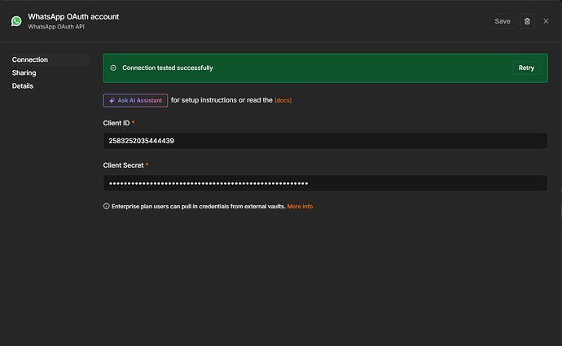Click the WhatsApp logo icon
The width and height of the screenshot is (562, 346).
16,21
